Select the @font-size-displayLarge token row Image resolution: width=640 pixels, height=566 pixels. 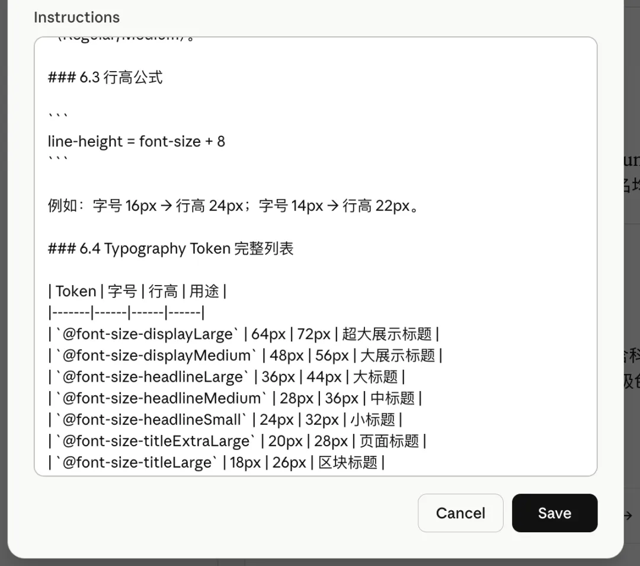[243, 334]
